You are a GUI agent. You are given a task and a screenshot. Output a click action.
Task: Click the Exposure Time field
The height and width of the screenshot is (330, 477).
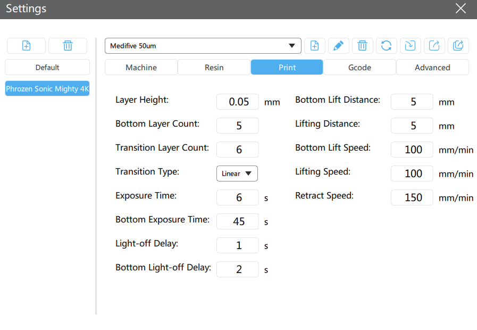pos(238,197)
